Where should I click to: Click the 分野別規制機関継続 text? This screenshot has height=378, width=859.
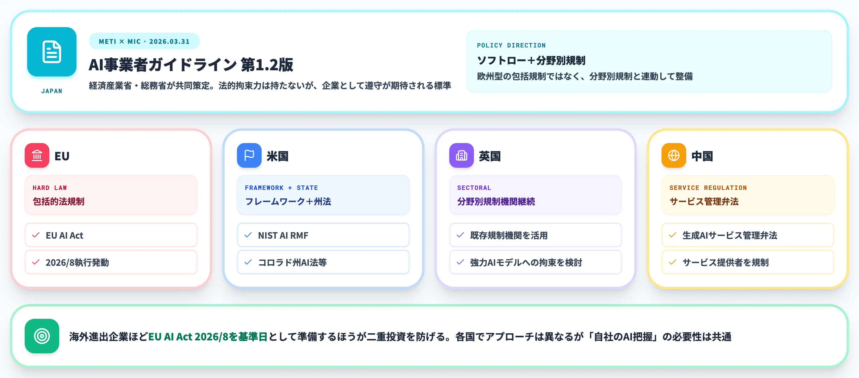click(x=496, y=201)
